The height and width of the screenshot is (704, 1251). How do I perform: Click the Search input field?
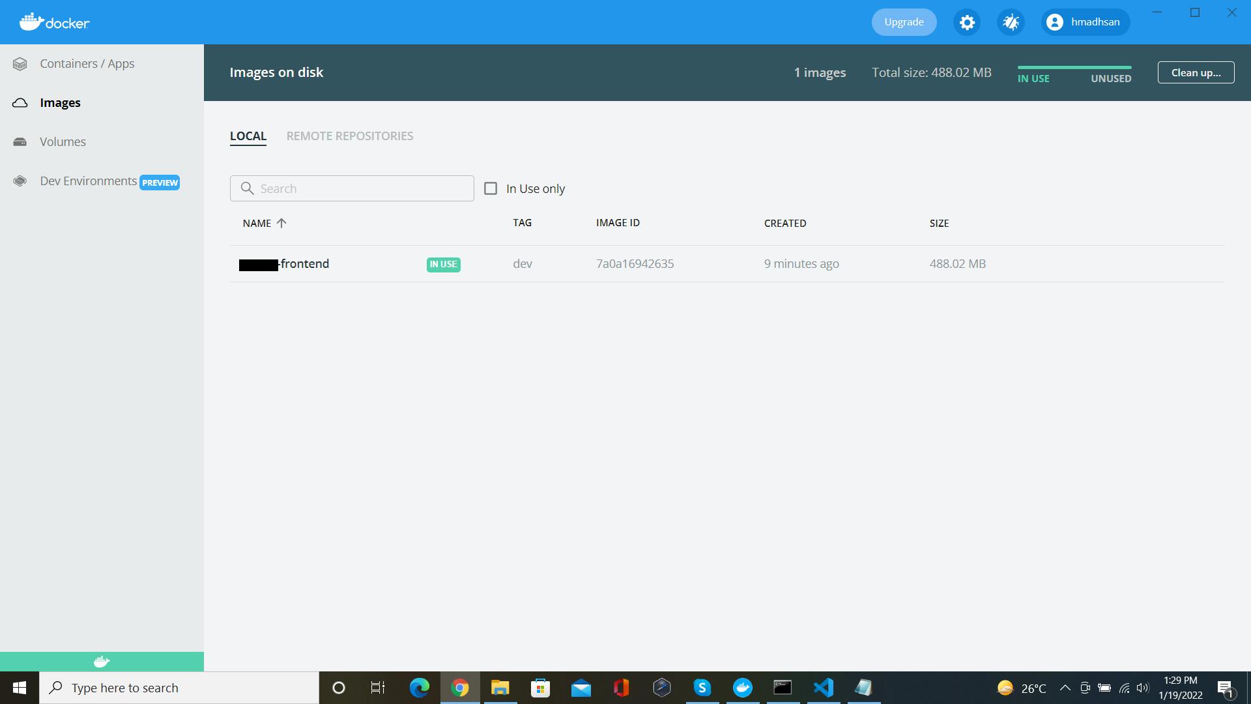click(351, 188)
